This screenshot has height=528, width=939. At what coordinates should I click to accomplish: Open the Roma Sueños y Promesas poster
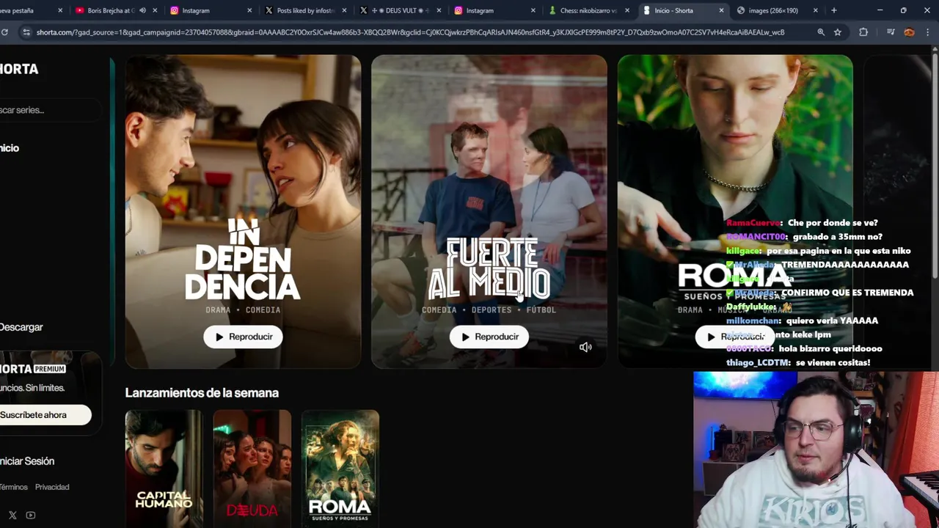click(x=340, y=468)
